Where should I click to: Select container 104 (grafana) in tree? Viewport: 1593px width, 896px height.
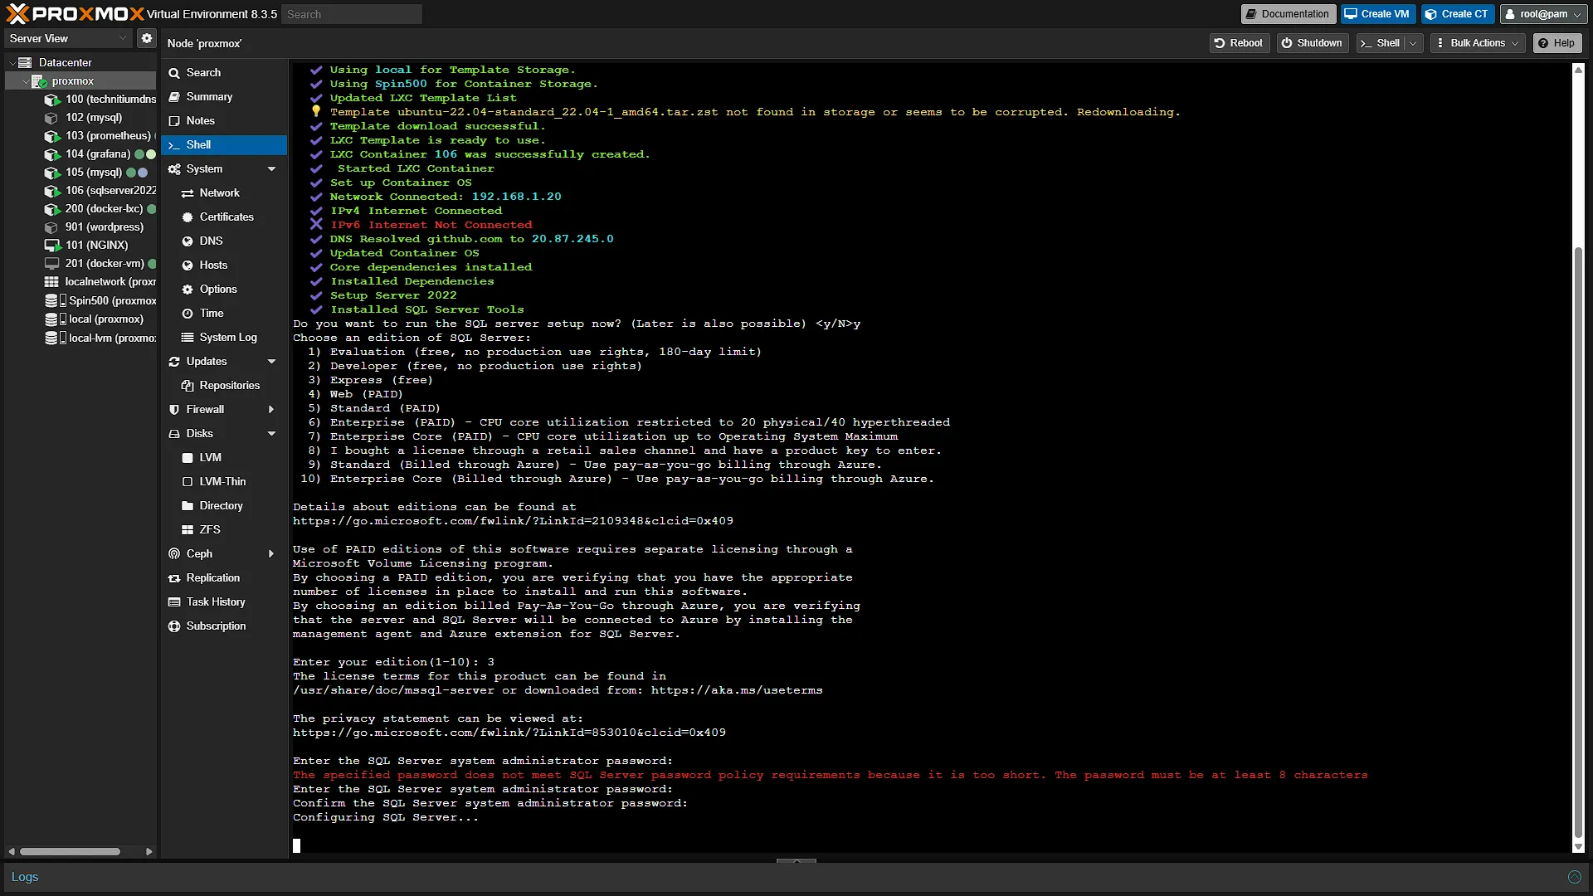98,153
